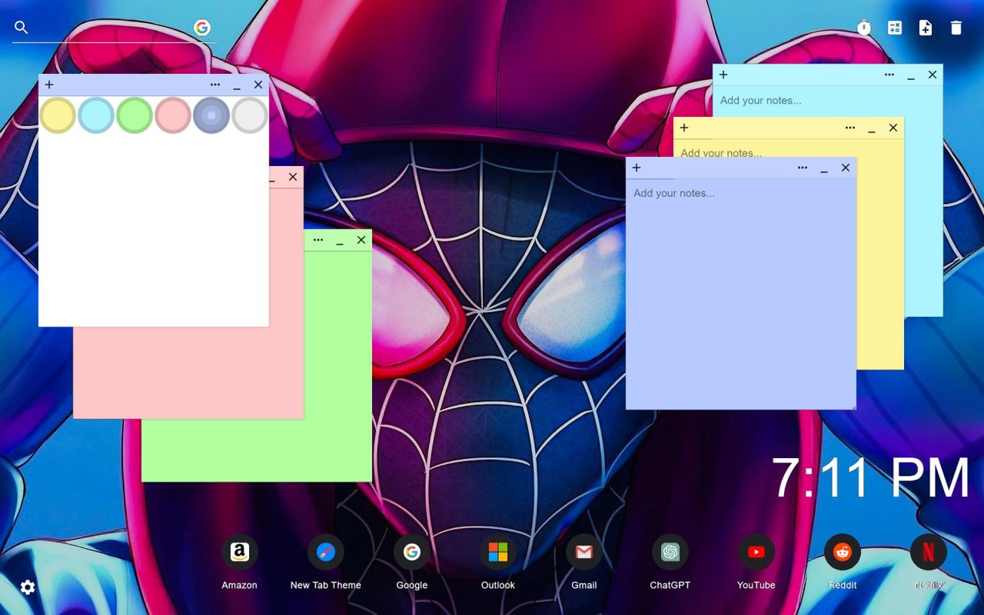This screenshot has width=984, height=615.
Task: Open the cyan note's three-dot menu
Action: [x=889, y=75]
